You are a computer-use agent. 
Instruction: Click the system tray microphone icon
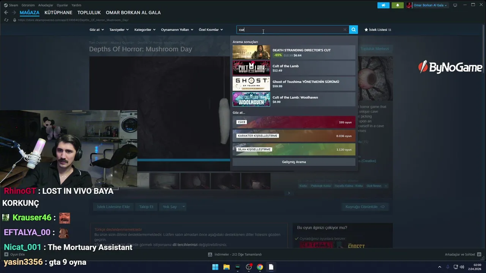448,267
